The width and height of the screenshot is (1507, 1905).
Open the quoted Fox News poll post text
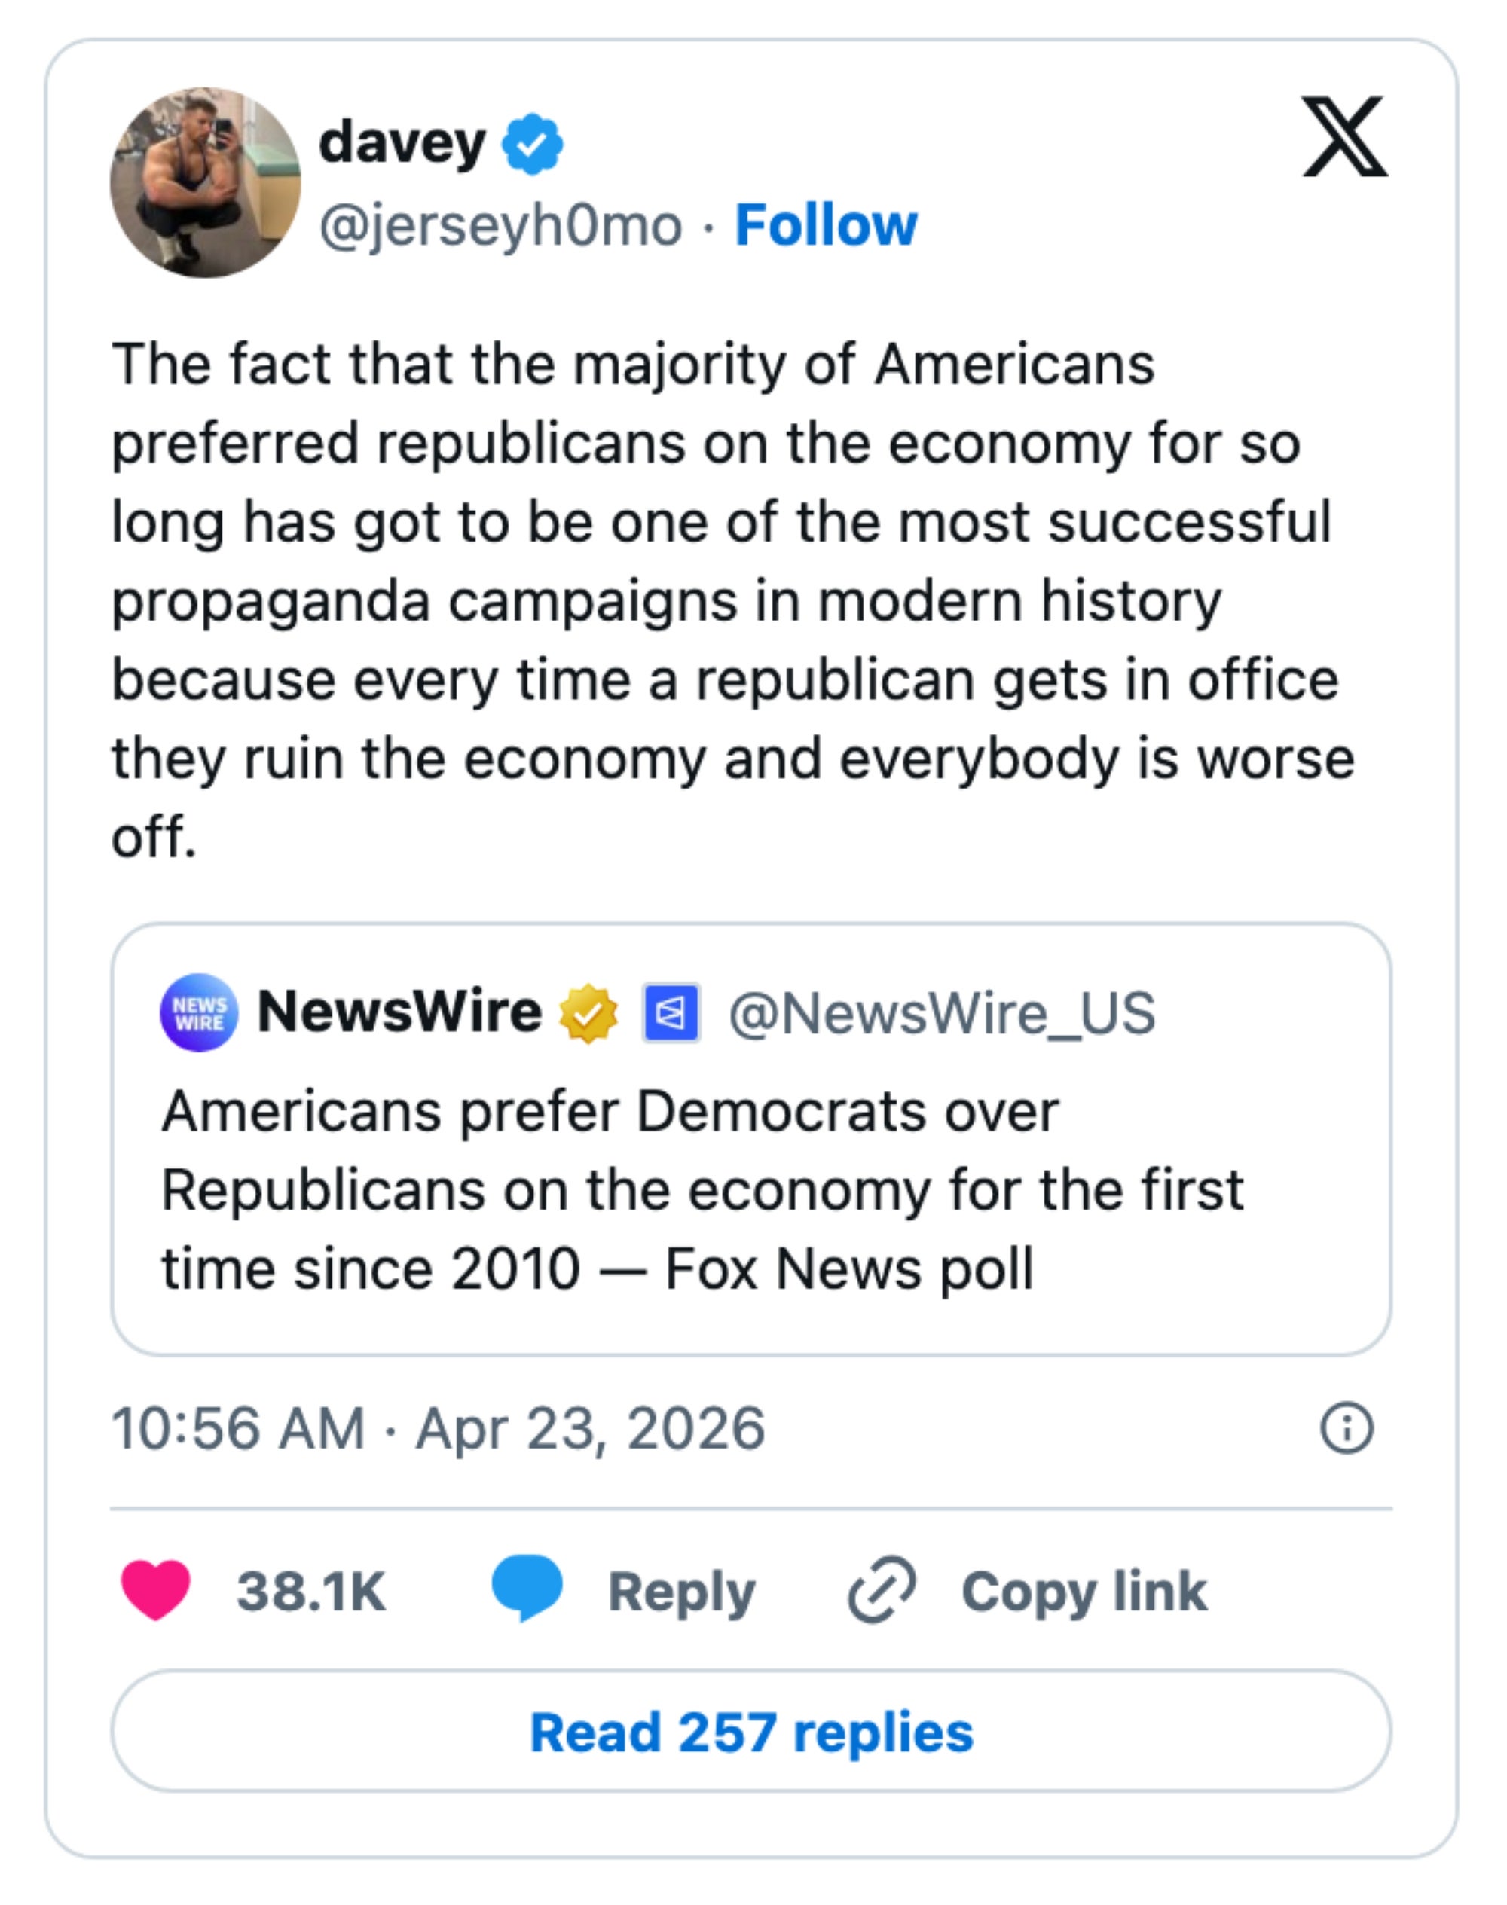[x=702, y=1191]
